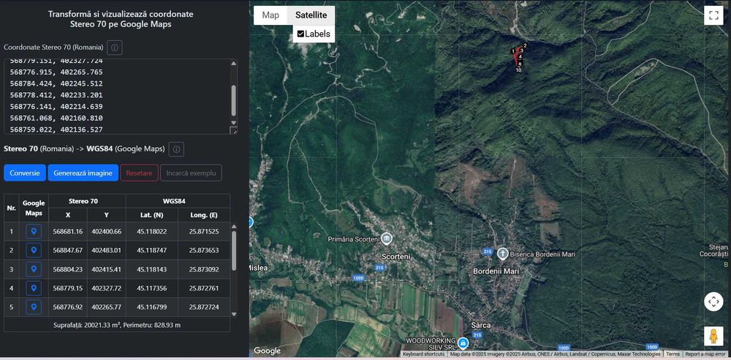Click the Google logo on map
The height and width of the screenshot is (360, 731).
tap(267, 350)
